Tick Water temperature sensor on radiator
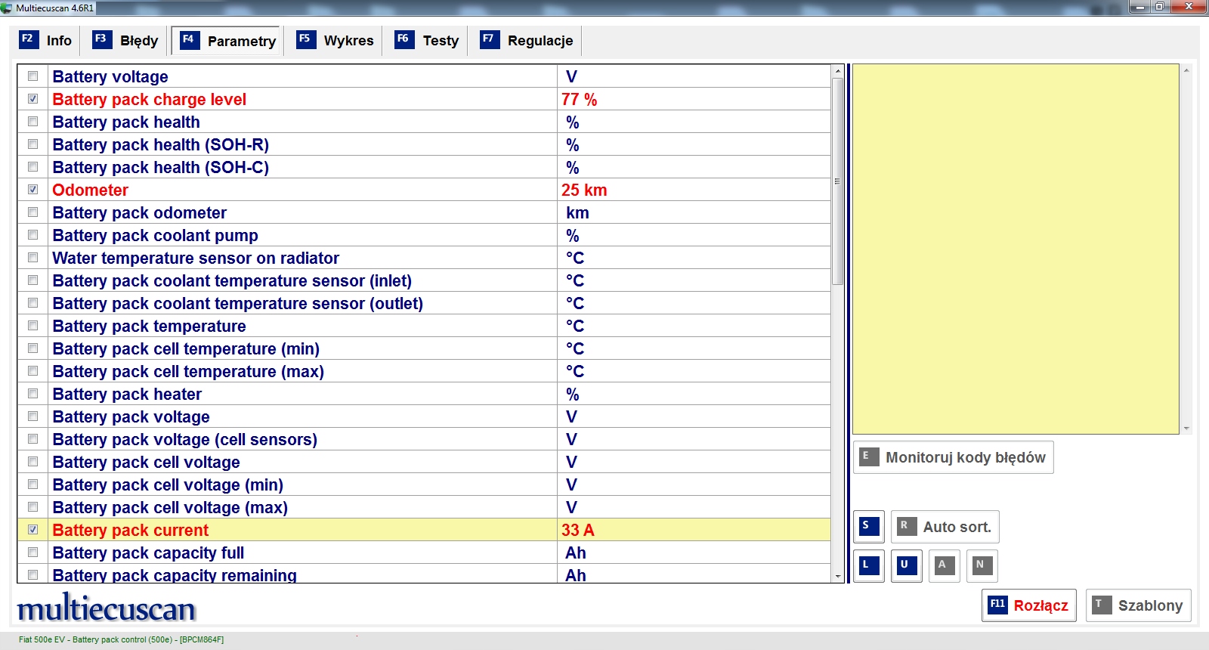This screenshot has height=650, width=1209. 32,258
